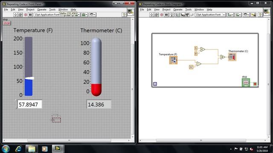This screenshot has height=153, width=273.
Task: Open the Windows Start button
Action: [x=6, y=149]
